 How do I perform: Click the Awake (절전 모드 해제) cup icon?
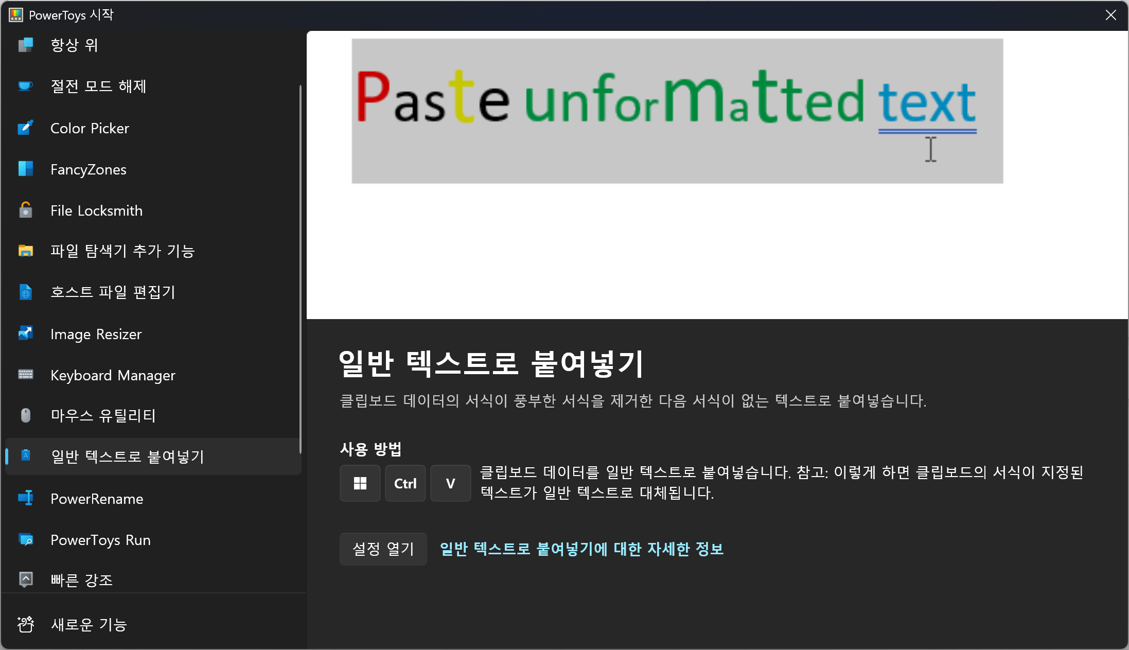25,86
